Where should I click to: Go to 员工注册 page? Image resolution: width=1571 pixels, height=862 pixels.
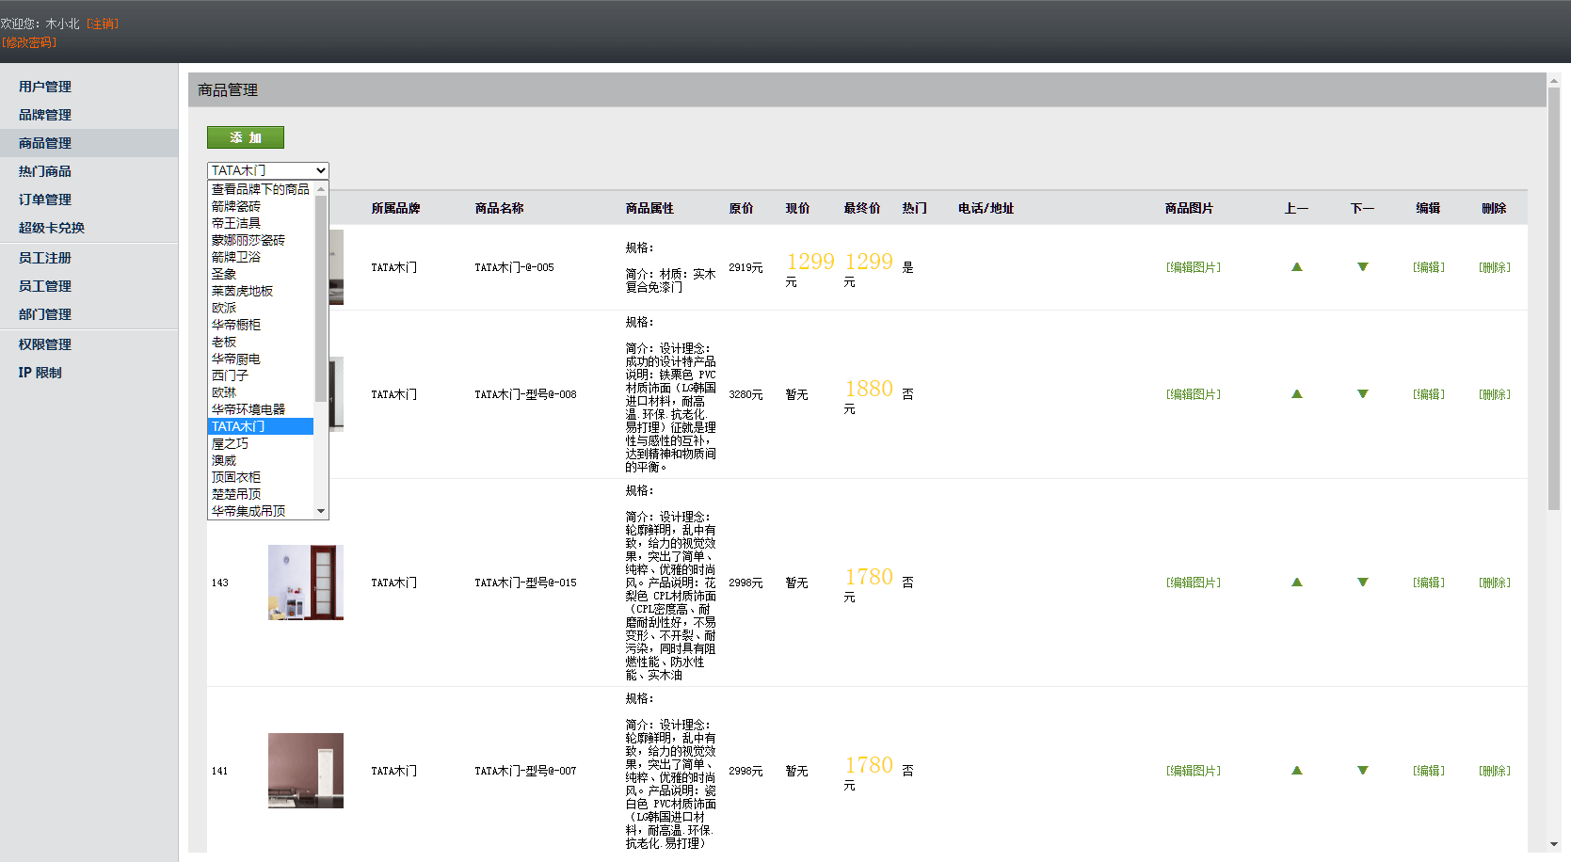pos(45,258)
